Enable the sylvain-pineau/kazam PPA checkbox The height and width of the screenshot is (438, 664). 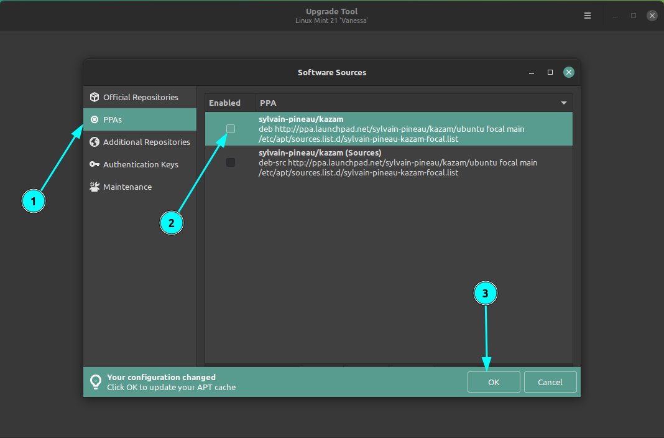pos(231,129)
